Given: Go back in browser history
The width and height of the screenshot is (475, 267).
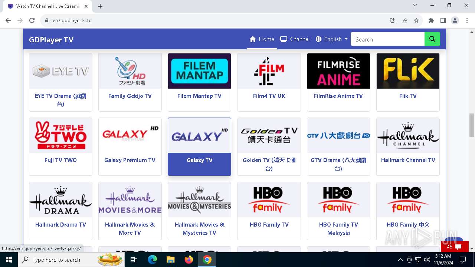Looking at the screenshot, I should (x=8, y=20).
